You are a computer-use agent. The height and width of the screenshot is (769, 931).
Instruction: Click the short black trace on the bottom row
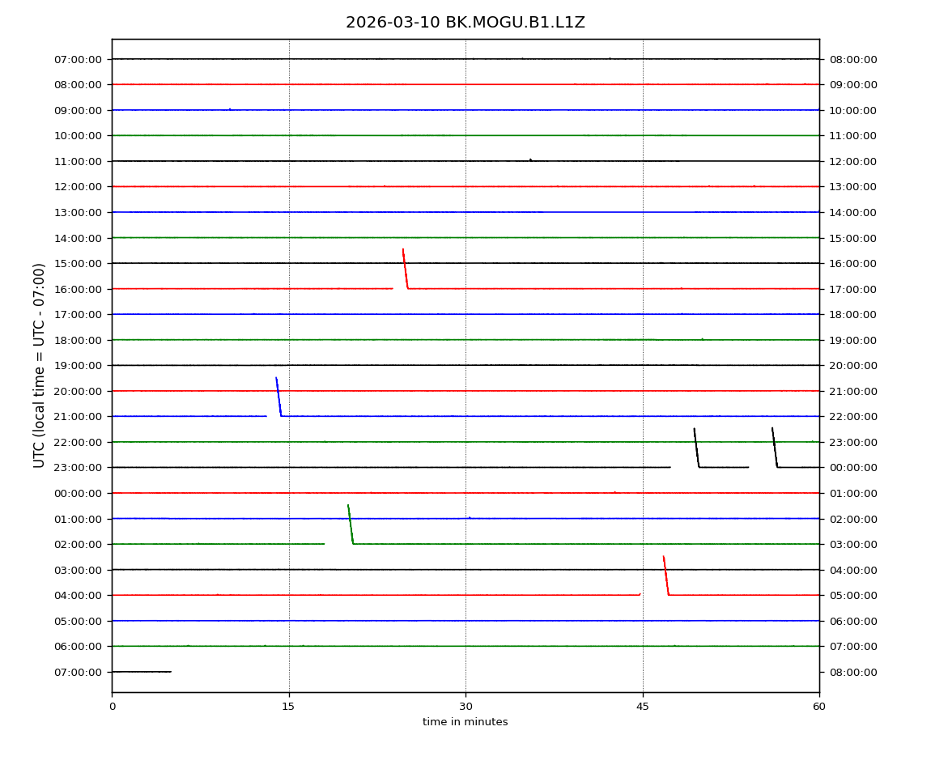point(142,672)
